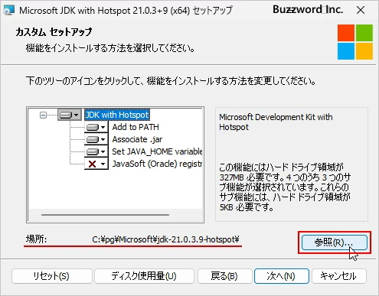
Task: Open the Add to PATH feature install dropdown
Action: (x=96, y=127)
